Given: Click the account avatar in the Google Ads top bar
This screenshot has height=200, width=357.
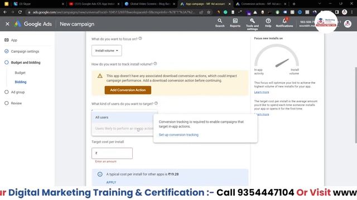Looking at the screenshot, I should tap(348, 24).
